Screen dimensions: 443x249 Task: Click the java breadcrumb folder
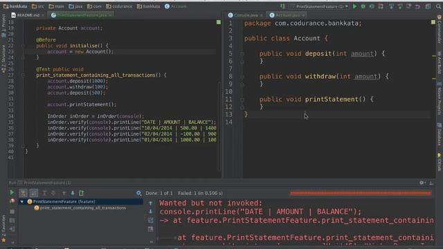(x=75, y=6)
